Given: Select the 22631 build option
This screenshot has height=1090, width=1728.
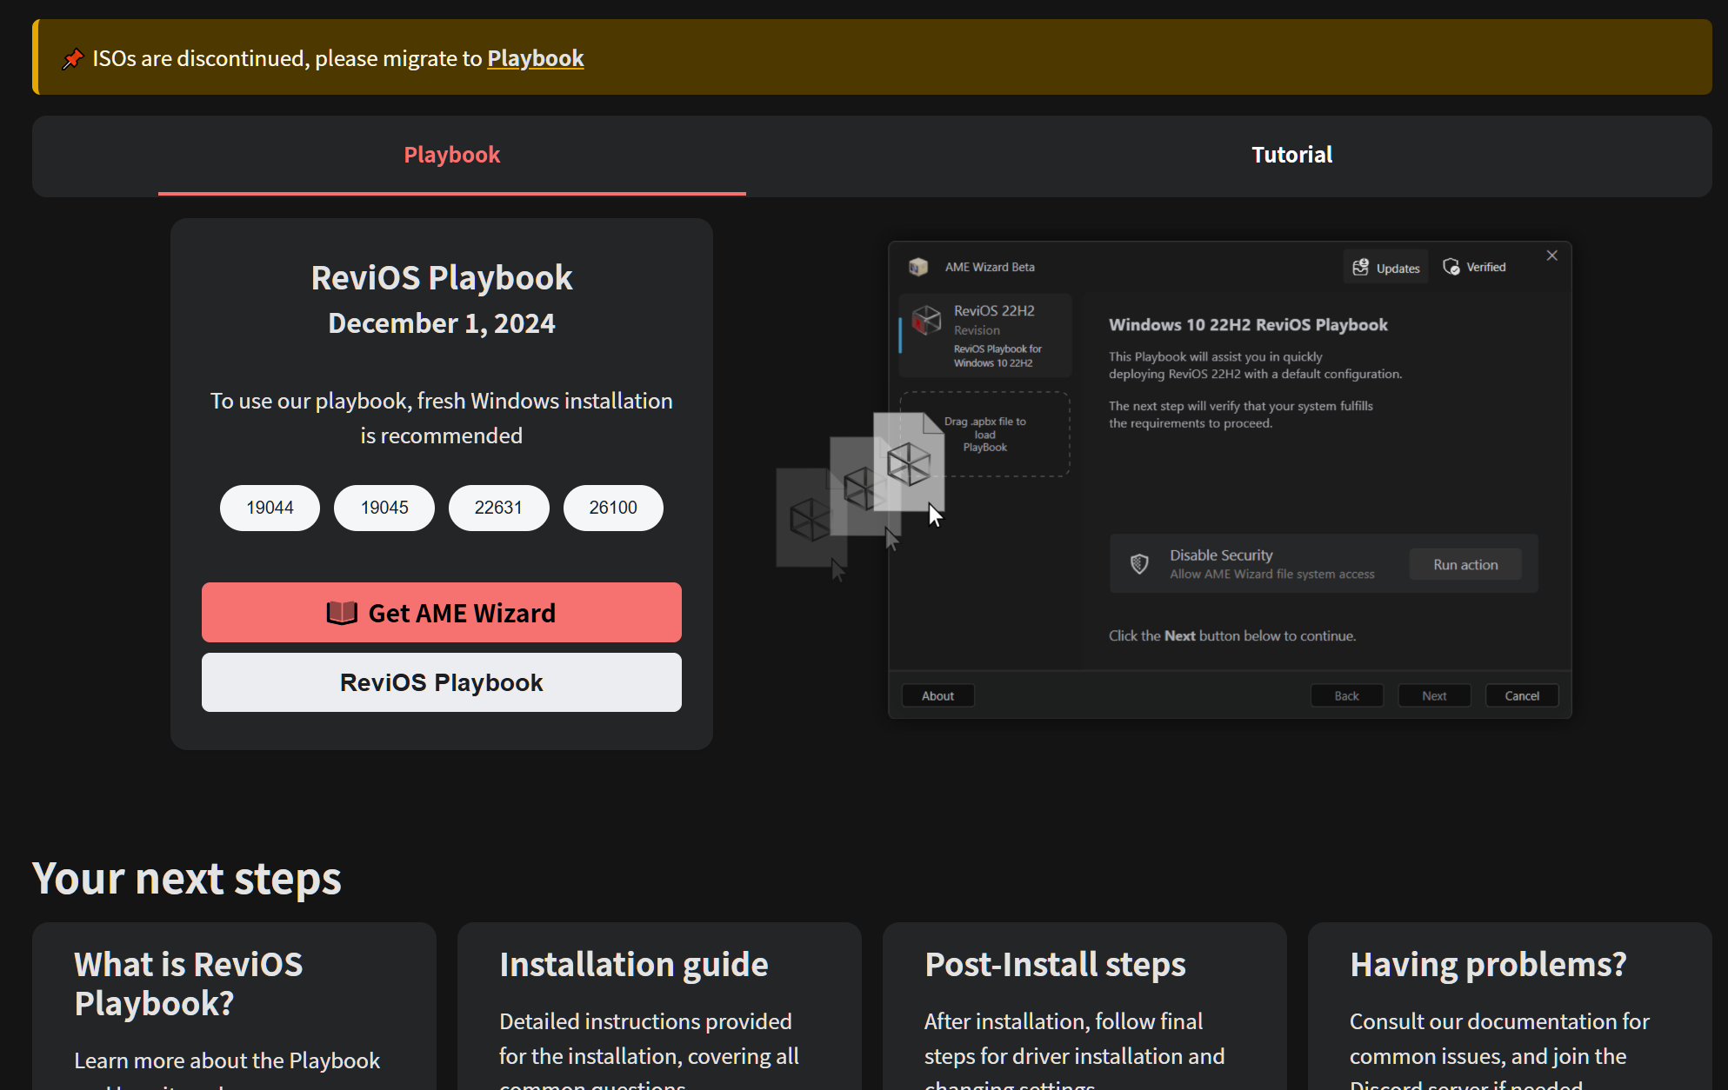Looking at the screenshot, I should [x=498, y=508].
